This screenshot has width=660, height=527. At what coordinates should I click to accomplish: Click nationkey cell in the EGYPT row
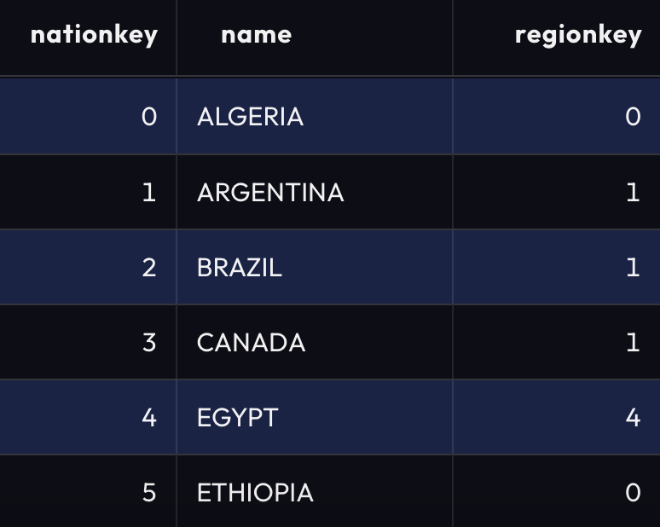(x=149, y=418)
